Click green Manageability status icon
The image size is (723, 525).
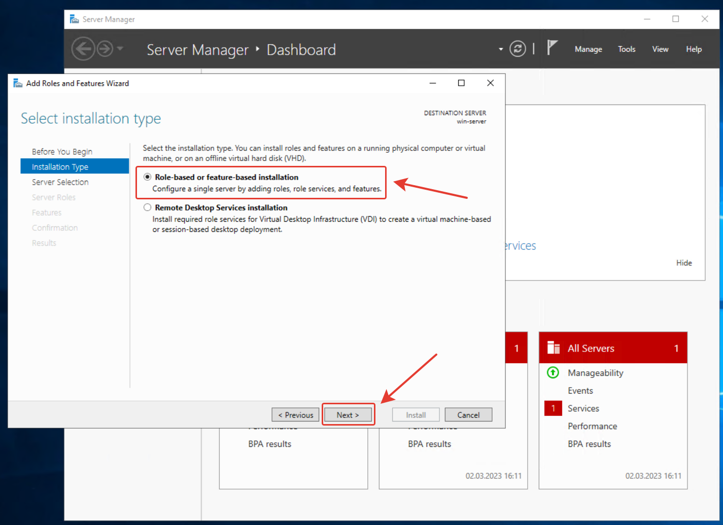tap(553, 373)
